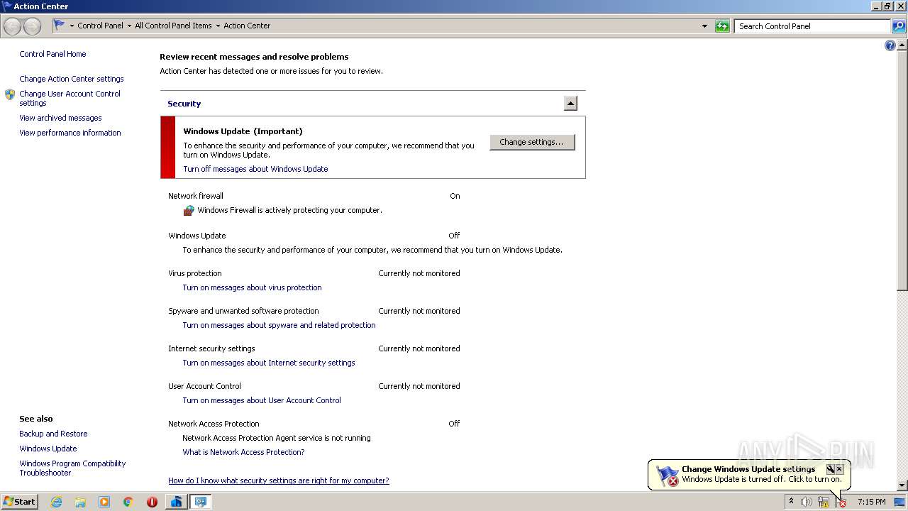Click the blue house taskbar icon

tap(176, 502)
